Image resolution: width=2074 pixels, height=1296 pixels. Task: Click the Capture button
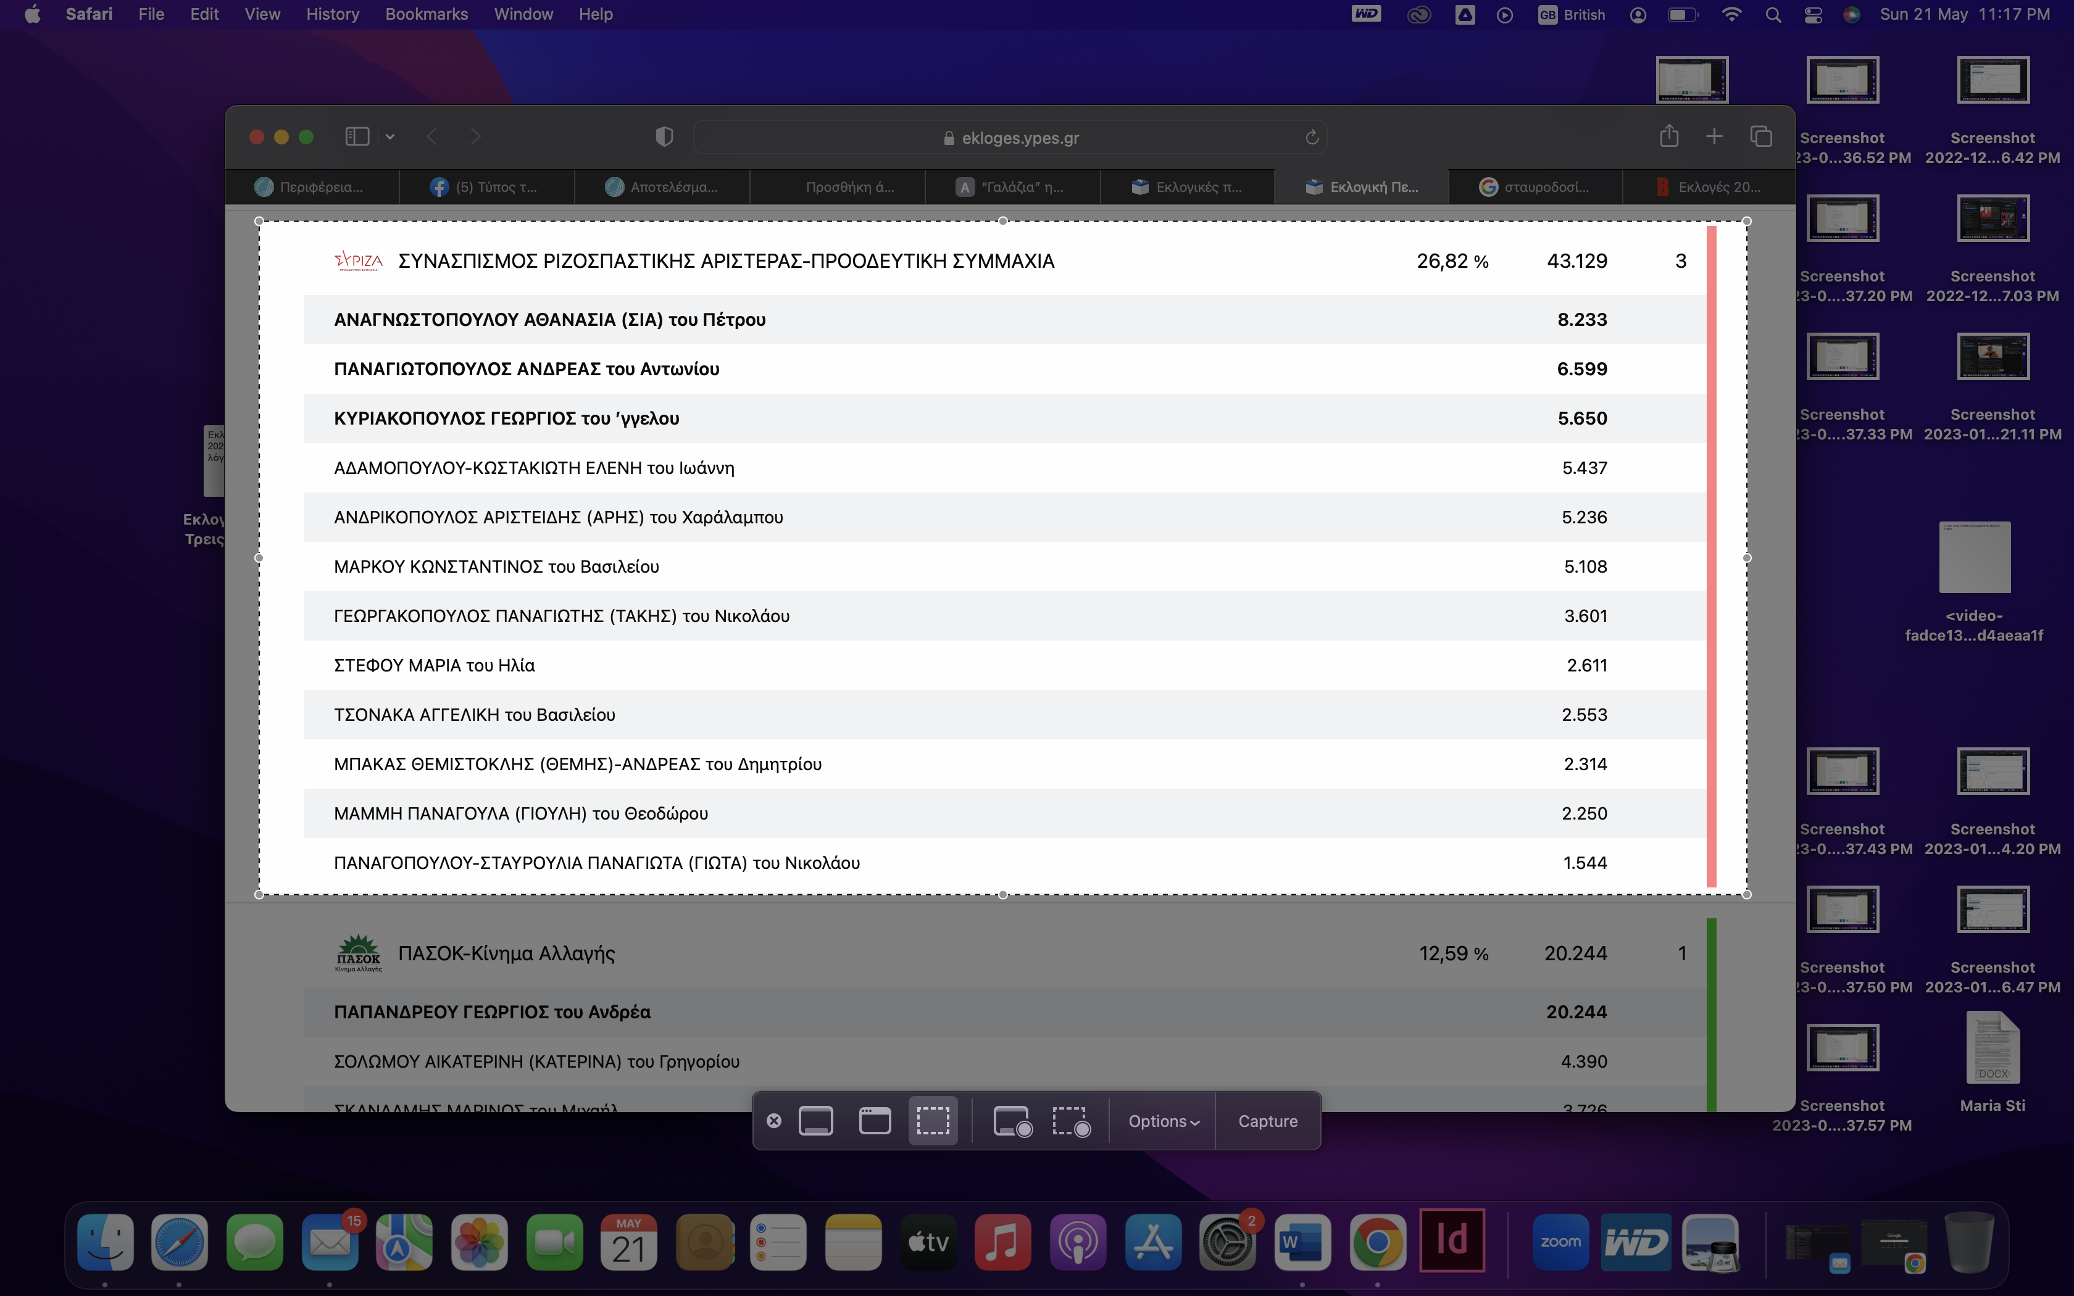[1267, 1121]
